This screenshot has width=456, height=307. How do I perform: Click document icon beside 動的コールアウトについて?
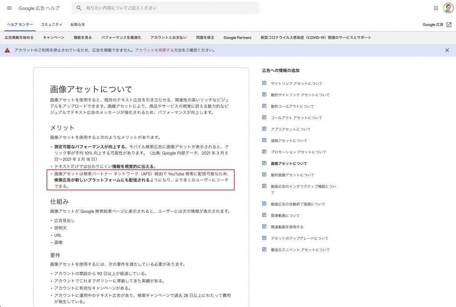pyautogui.click(x=264, y=106)
